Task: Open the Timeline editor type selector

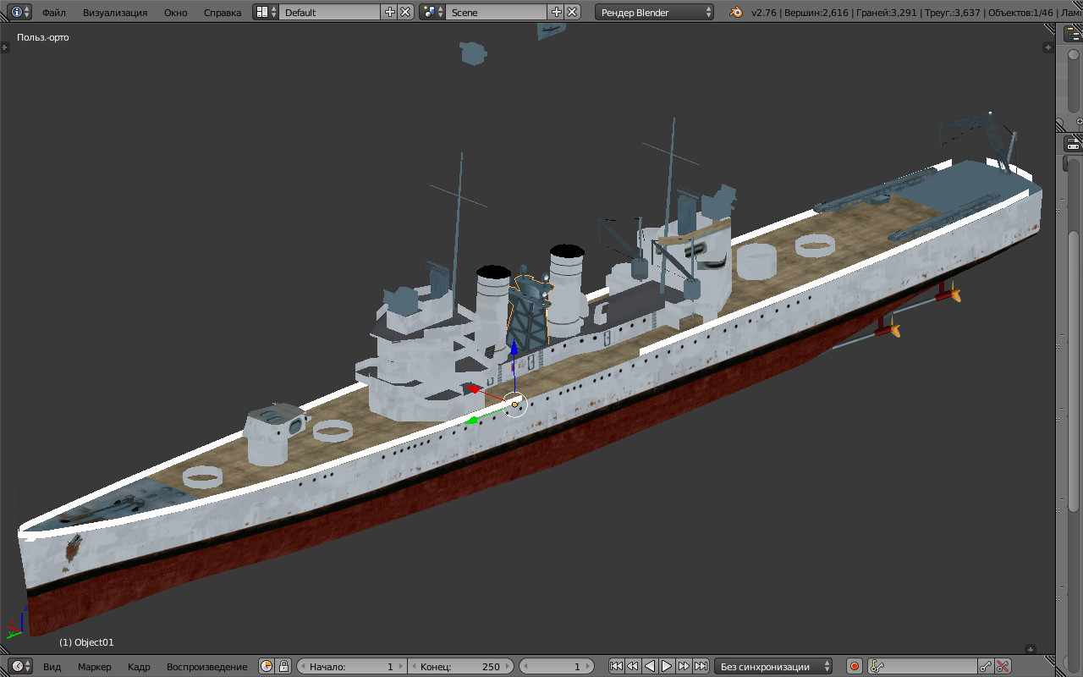Action: click(x=21, y=666)
